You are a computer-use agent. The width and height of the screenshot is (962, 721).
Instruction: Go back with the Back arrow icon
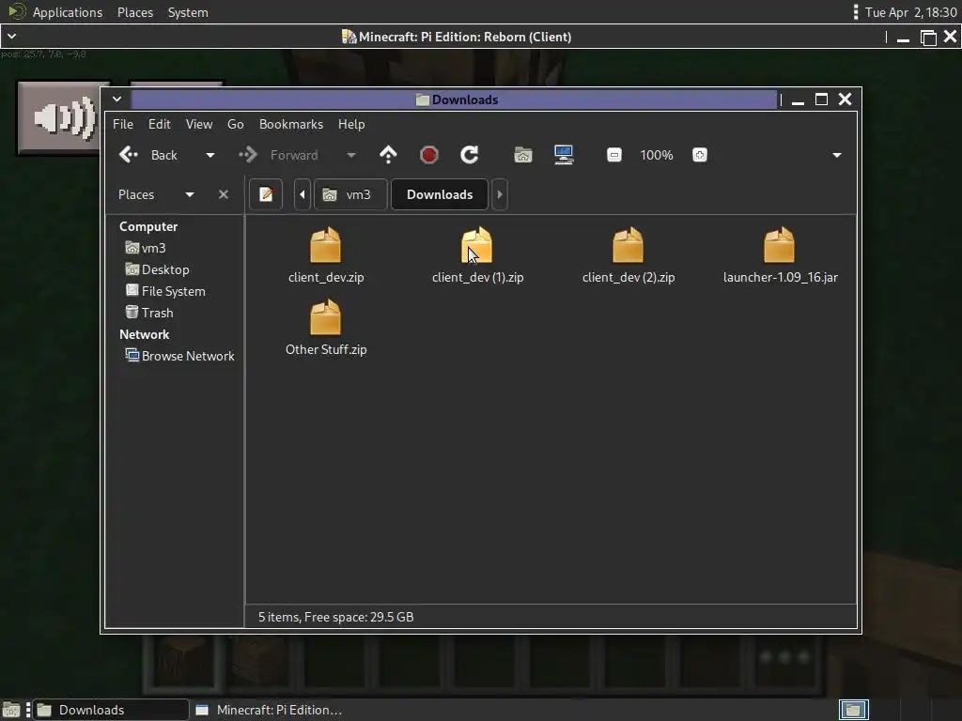(x=128, y=155)
